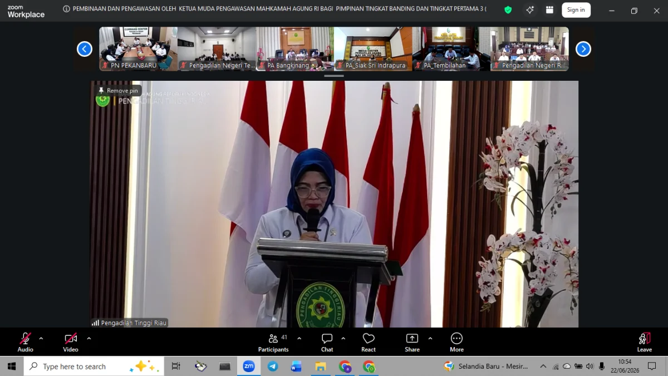Screen dimensions: 668x376
Task: Open the second Chrome taskbar icon
Action: tap(369, 366)
